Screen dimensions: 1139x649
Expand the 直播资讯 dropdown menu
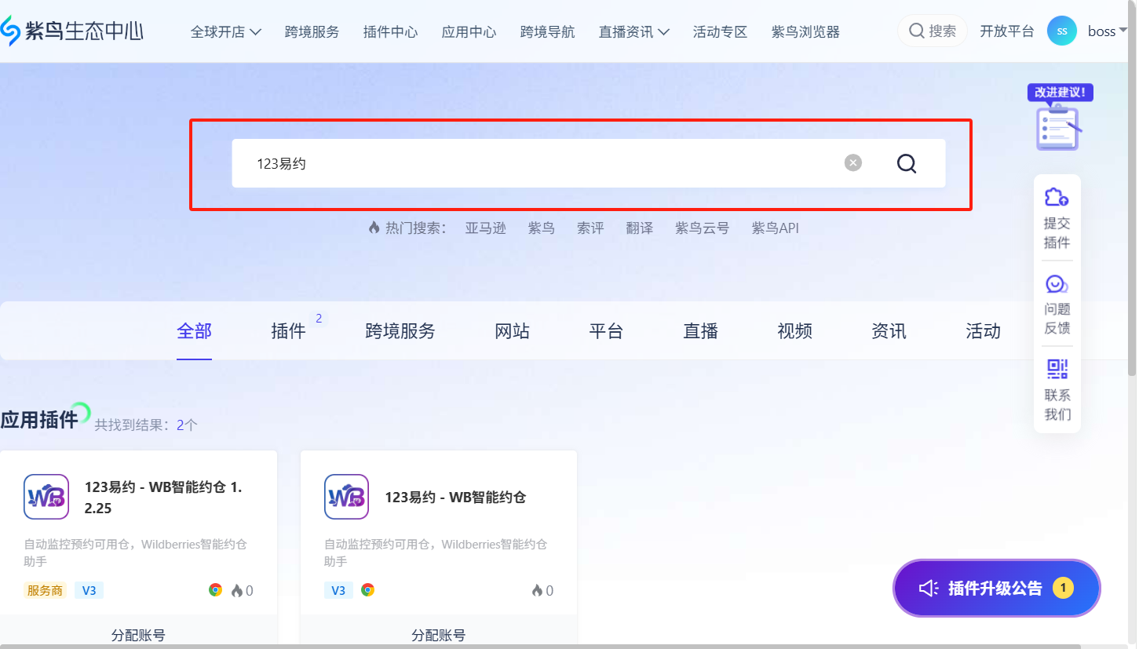point(633,31)
